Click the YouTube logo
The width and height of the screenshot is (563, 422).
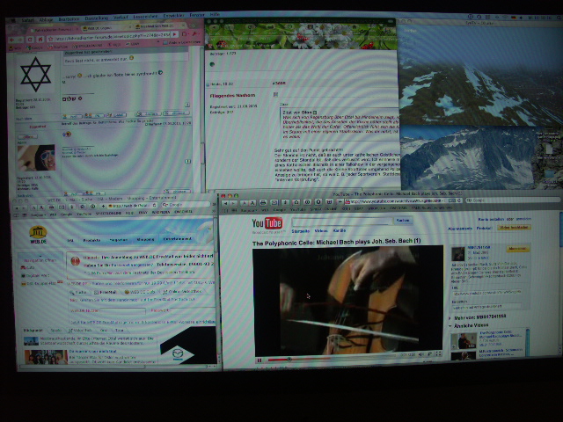pyautogui.click(x=267, y=224)
